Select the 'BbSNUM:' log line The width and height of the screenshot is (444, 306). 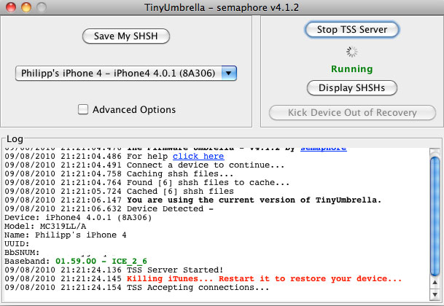click(x=22, y=253)
